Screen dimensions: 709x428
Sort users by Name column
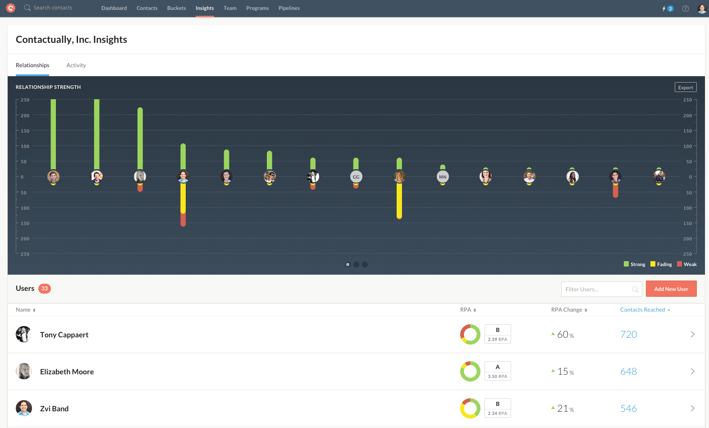tap(26, 310)
